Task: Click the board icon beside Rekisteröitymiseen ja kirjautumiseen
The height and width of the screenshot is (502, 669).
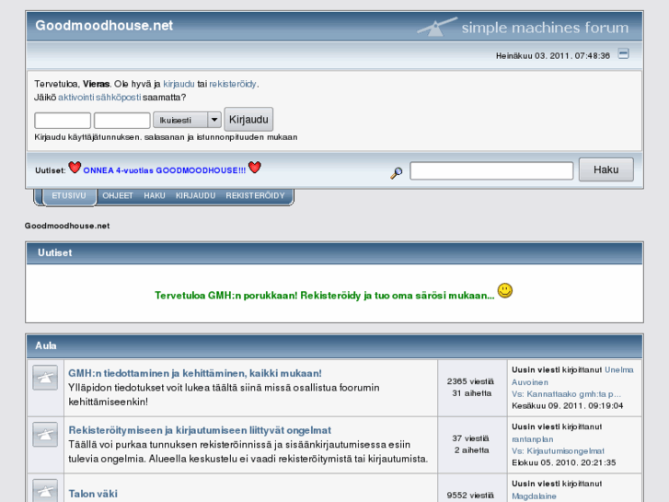Action: (x=45, y=435)
